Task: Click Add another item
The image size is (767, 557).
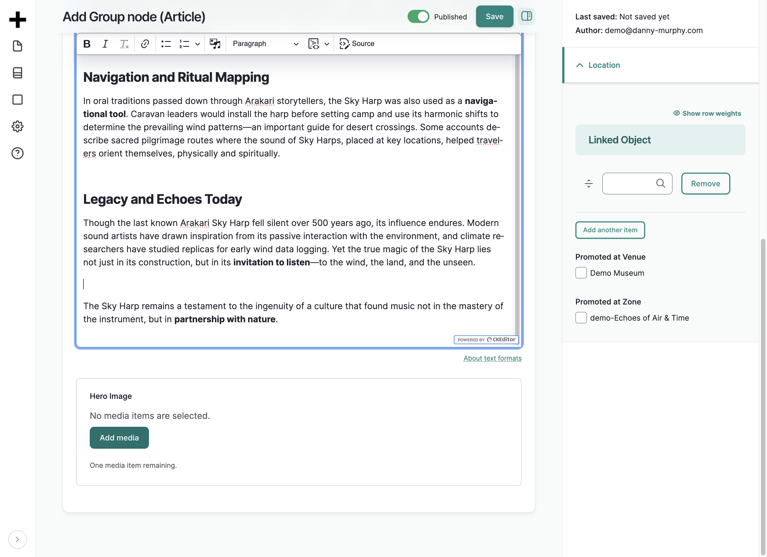Action: point(610,230)
